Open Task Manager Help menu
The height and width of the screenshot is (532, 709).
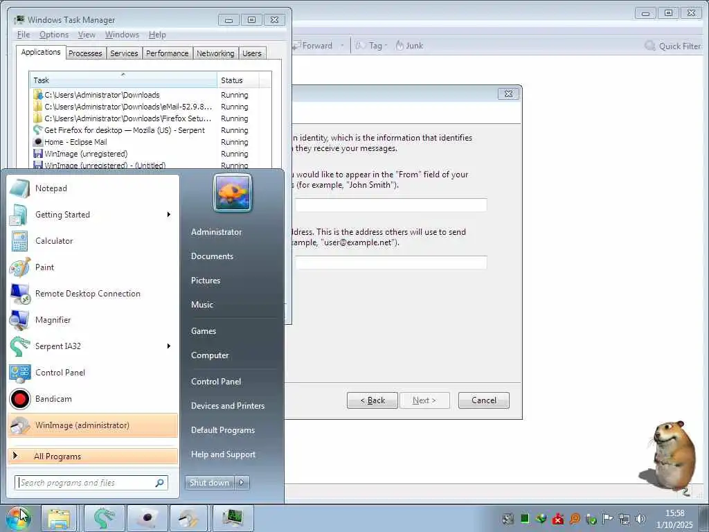tap(157, 35)
